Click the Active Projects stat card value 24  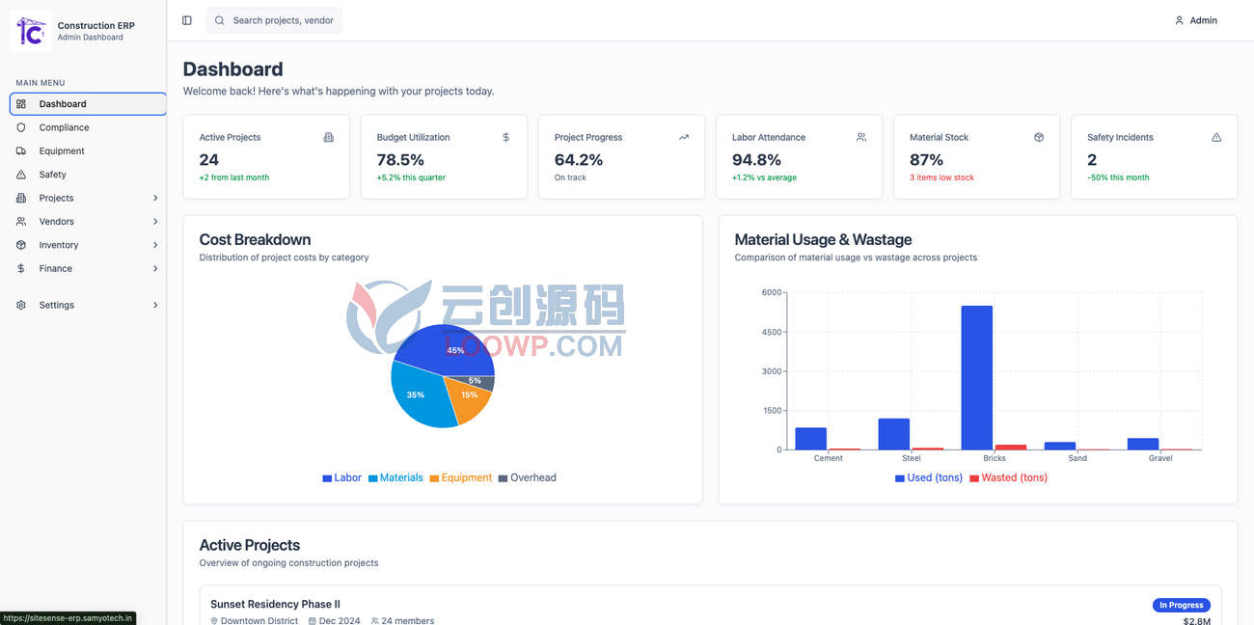[x=209, y=160]
